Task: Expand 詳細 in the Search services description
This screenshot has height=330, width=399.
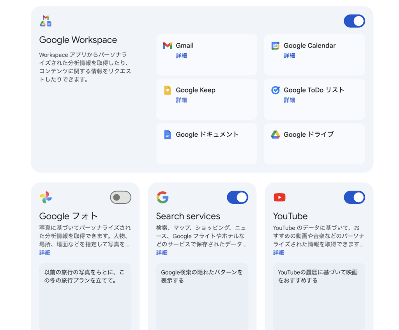Action: (x=162, y=252)
